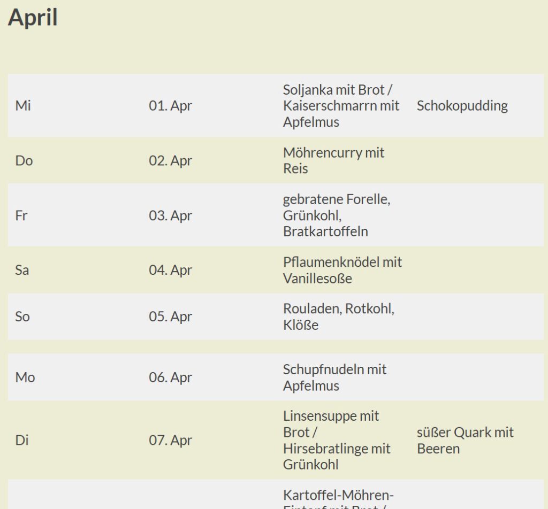Select the 06. Apr date cell

coord(170,377)
